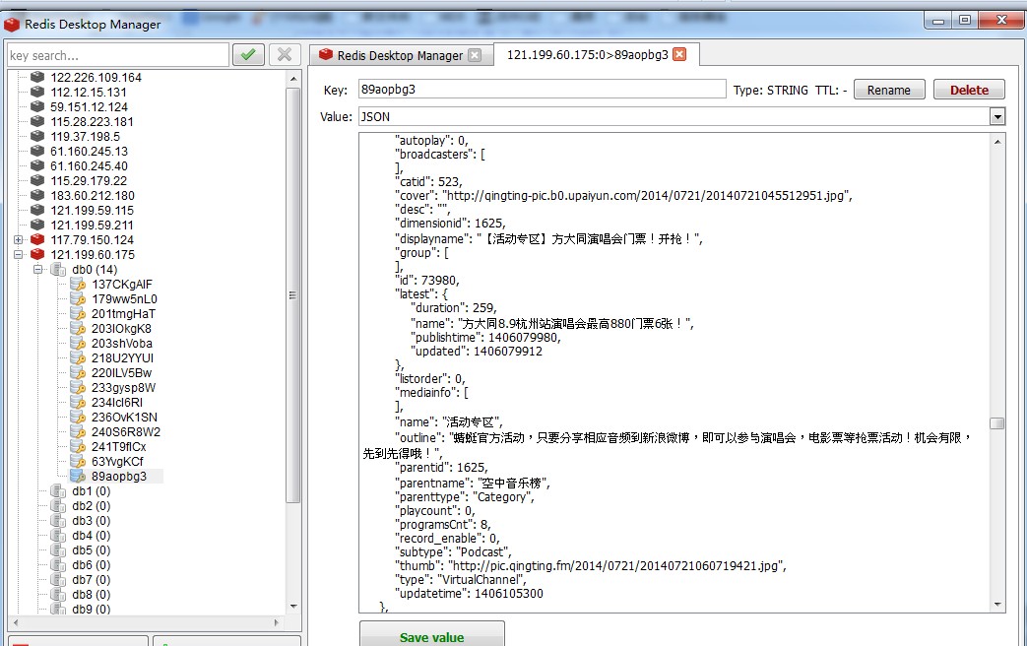Image resolution: width=1027 pixels, height=646 pixels.
Task: Select server icon for 59.151.12.124
Action: click(x=37, y=106)
